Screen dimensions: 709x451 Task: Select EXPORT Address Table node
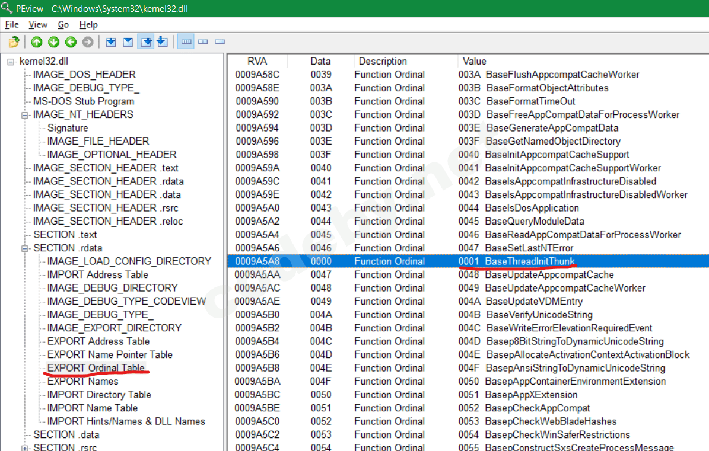98,341
